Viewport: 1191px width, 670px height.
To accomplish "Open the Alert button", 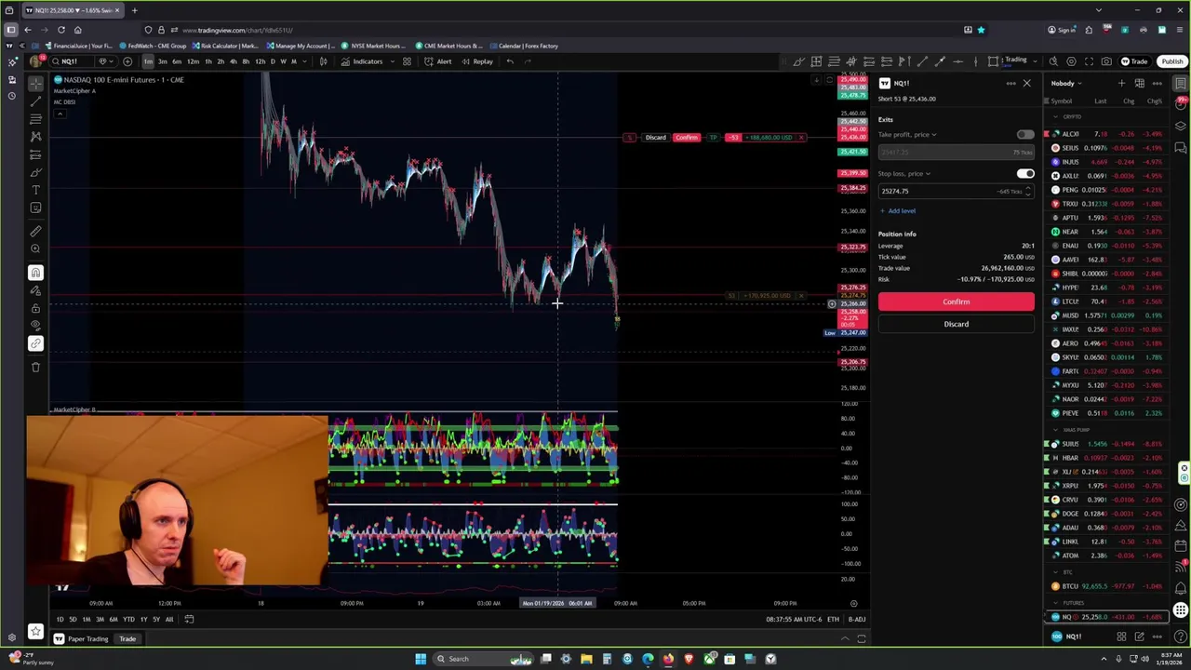I will coord(439,61).
